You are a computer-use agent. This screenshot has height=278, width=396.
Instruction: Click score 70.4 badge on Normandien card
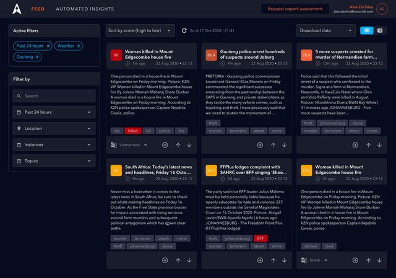click(x=306, y=55)
